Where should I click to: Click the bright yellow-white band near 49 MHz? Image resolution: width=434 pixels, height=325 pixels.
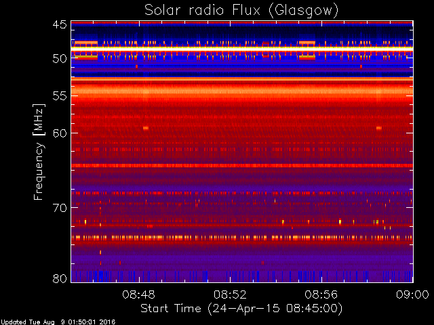(x=242, y=49)
